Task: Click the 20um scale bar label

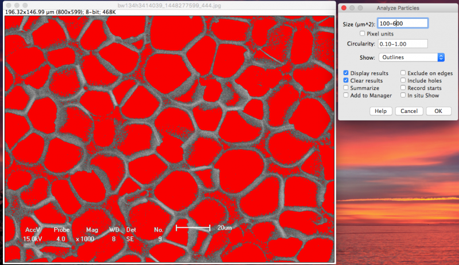Action: click(224, 228)
